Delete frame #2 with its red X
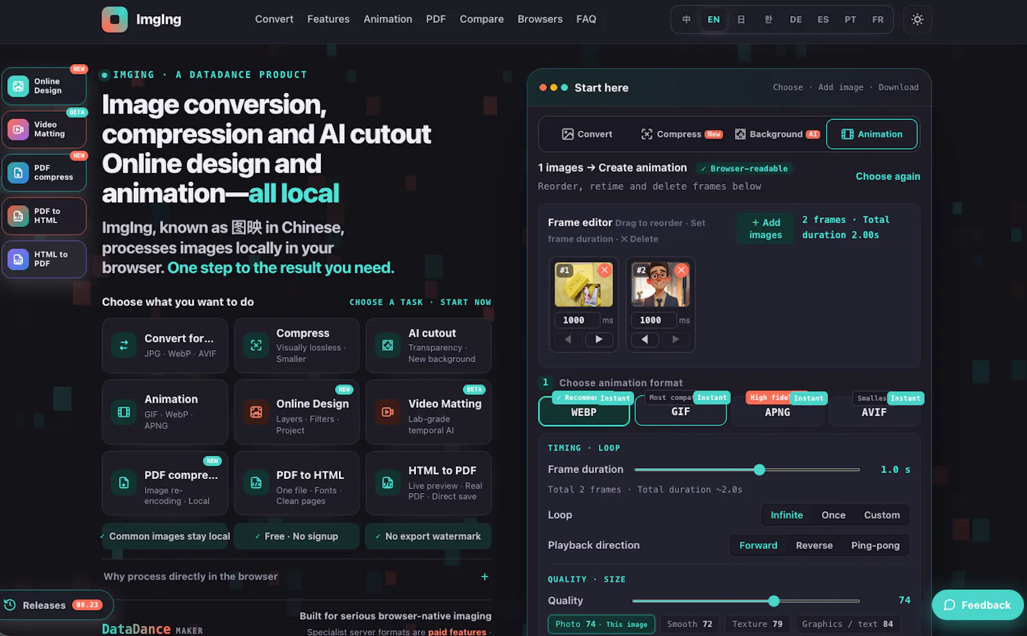This screenshot has width=1027, height=636. (x=681, y=270)
